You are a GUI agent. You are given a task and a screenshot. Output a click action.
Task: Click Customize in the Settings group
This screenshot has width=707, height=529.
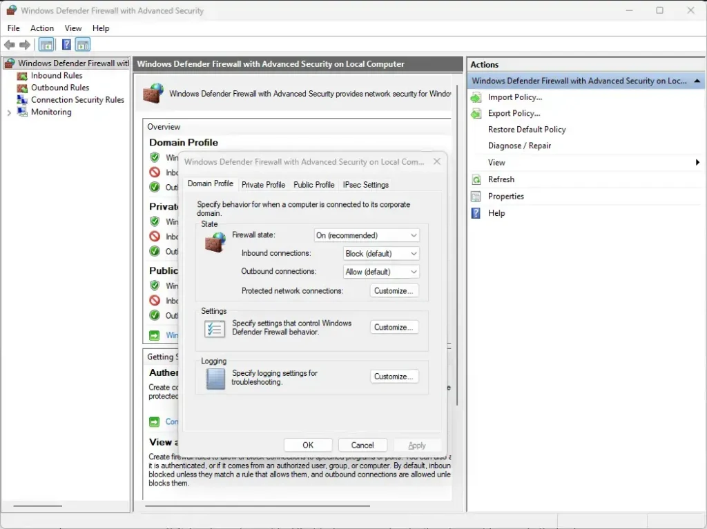click(394, 327)
